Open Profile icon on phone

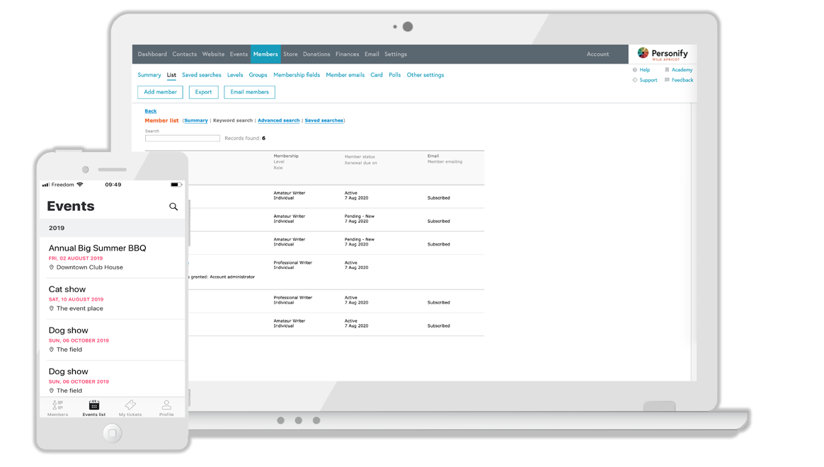[166, 405]
